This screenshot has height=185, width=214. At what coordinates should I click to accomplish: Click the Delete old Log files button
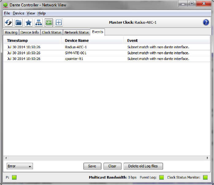(143, 166)
